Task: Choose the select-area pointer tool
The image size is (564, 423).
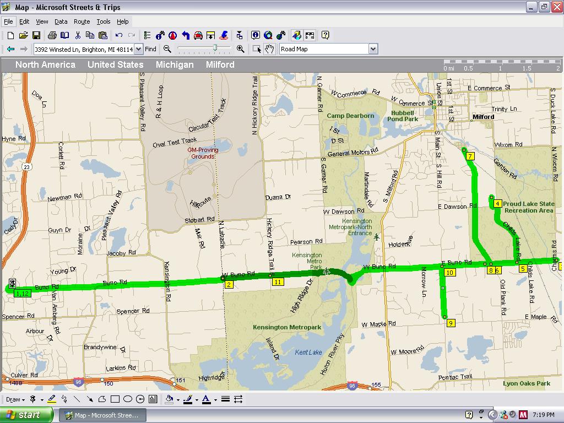Action: point(257,49)
